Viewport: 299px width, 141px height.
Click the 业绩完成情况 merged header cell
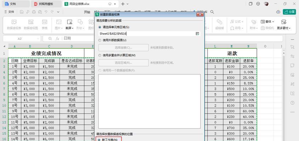(46, 53)
